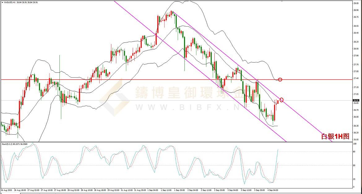Click the 80 level on stochastic scale
Image resolution: width=362 pixels, height=194 pixels.
[x=354, y=152]
